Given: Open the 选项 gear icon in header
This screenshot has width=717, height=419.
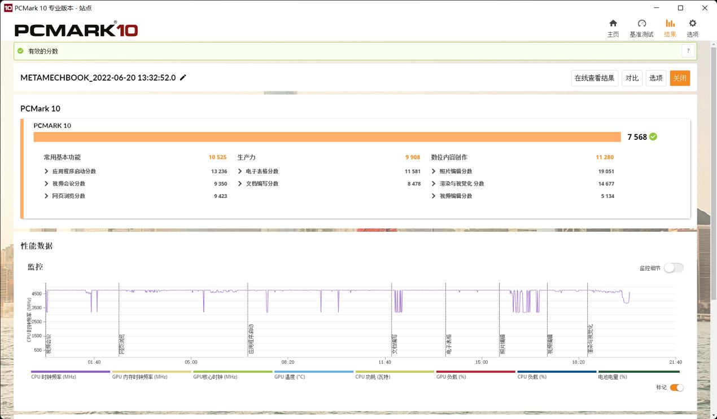Looking at the screenshot, I should point(692,24).
